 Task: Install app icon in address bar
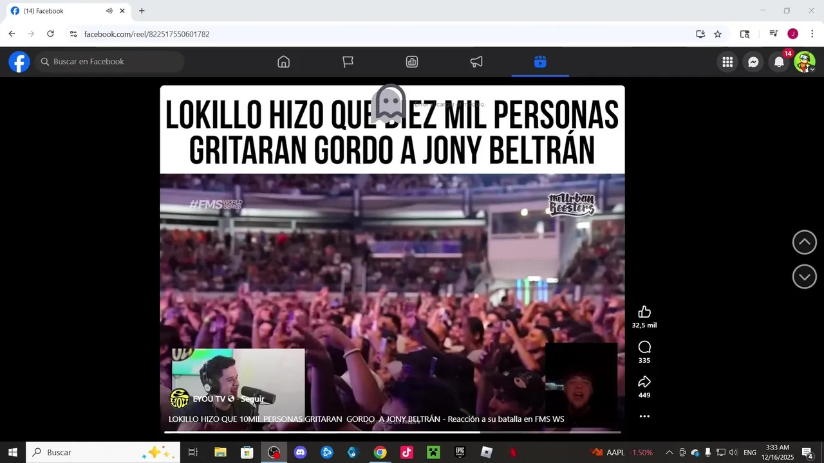point(700,34)
